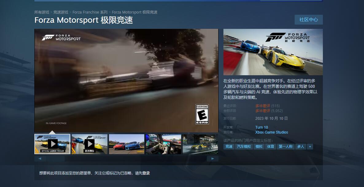
Task: Click the IN-GAME FOOTAGE caption
Action: (x=56, y=123)
